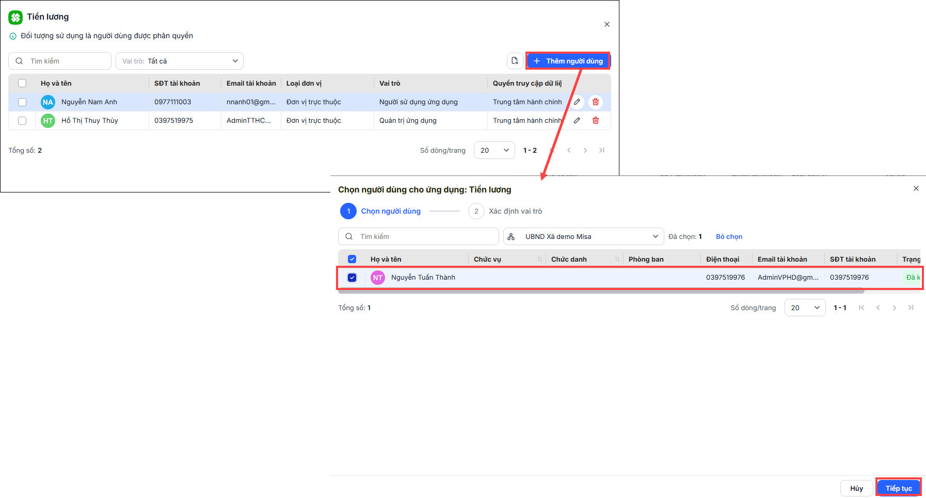The width and height of the screenshot is (926, 498).
Task: Click the Phòng ban column header
Action: [646, 259]
